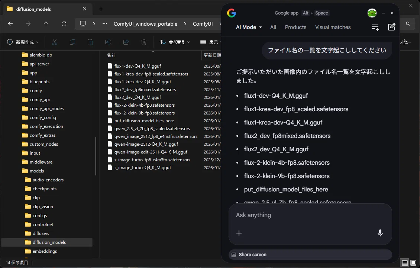This screenshot has width=420, height=268.
Task: Open the 新規作成 dropdown
Action: point(23,42)
